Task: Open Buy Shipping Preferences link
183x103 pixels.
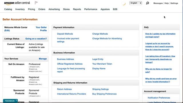Action: click(x=104, y=94)
